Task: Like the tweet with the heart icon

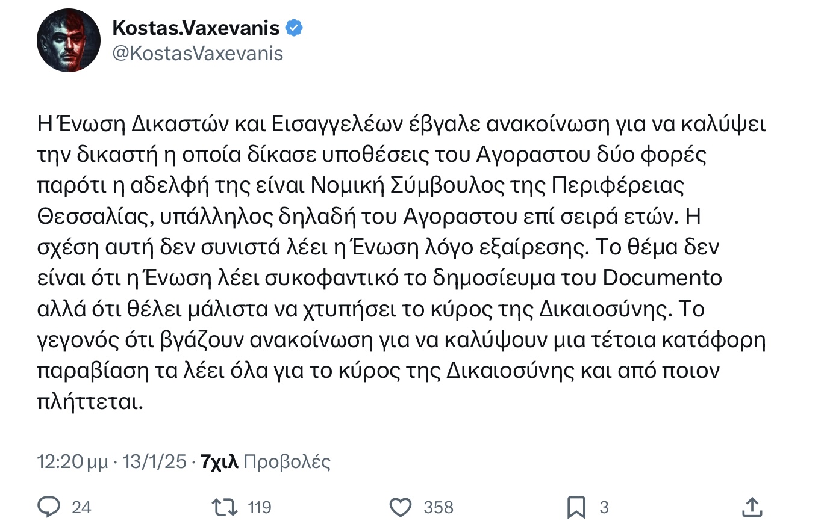Action: 400,507
